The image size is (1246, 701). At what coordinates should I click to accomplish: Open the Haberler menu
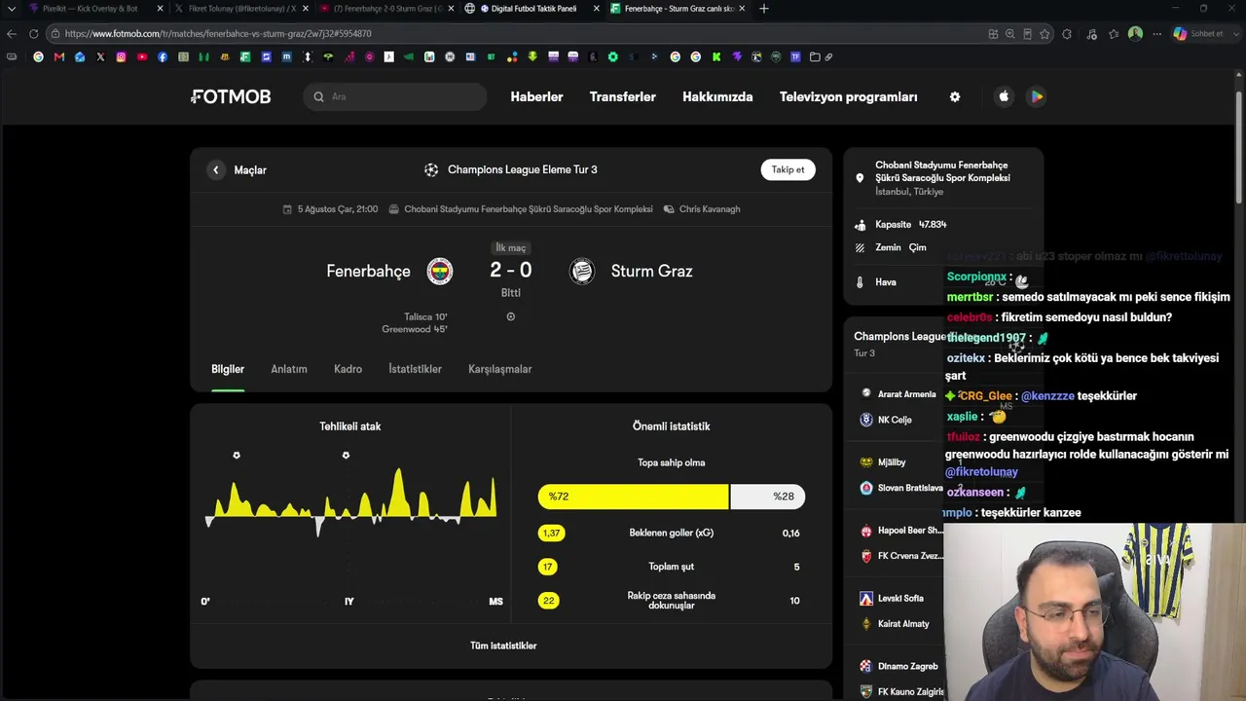pos(536,96)
